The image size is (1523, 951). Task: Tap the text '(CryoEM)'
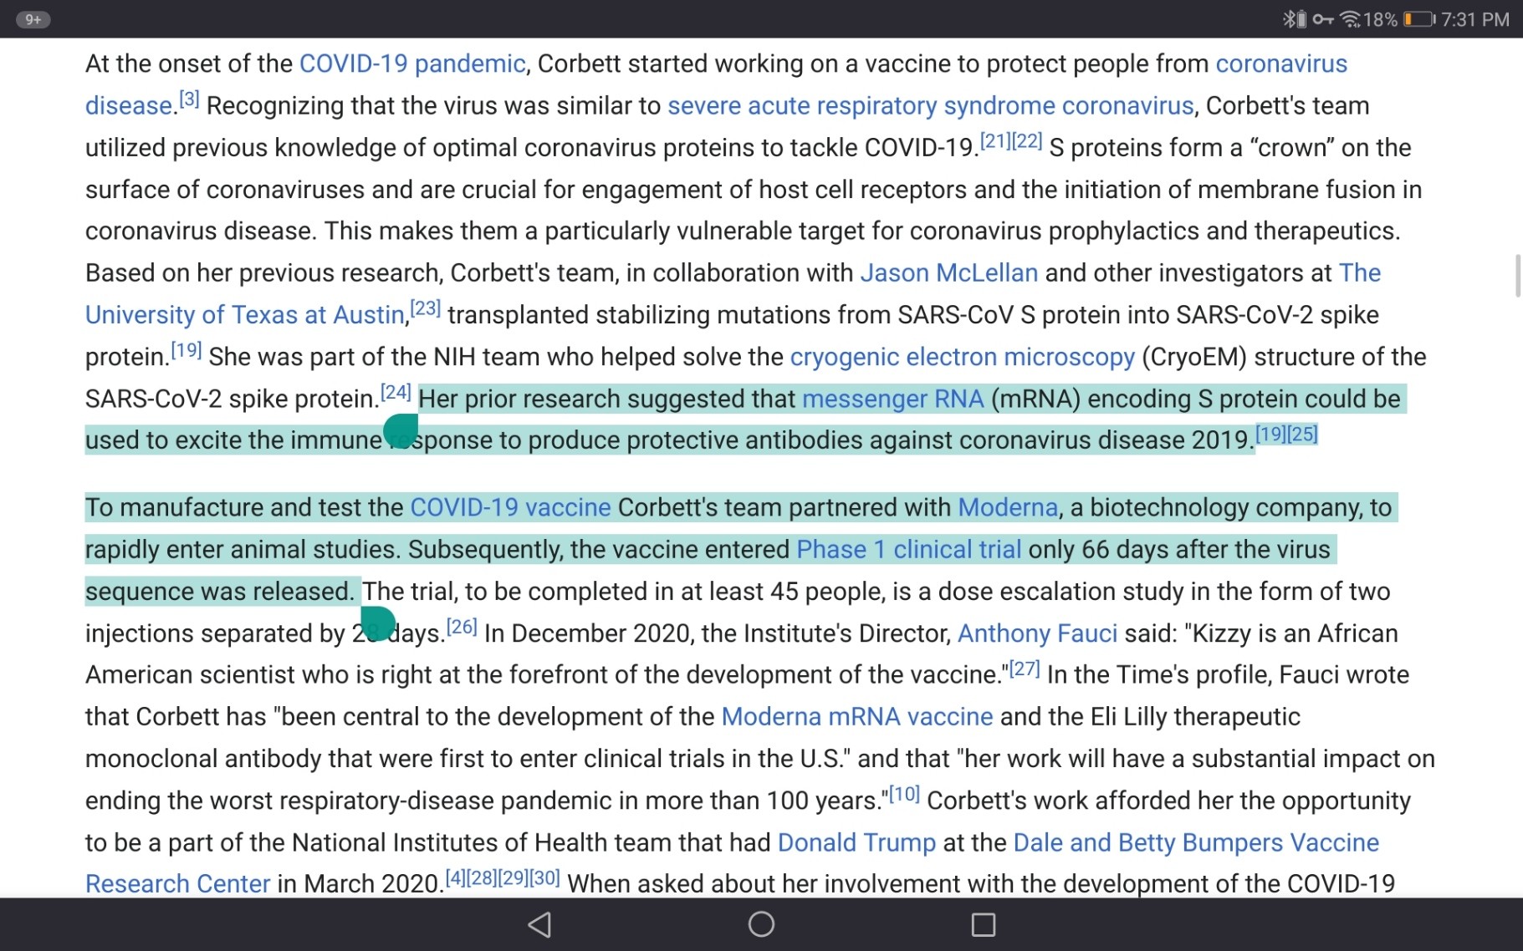coord(1194,357)
